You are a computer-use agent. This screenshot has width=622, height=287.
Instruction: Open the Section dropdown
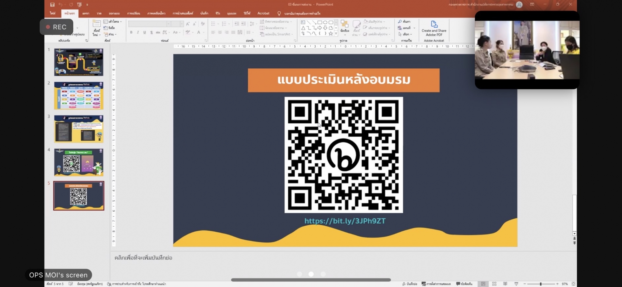(110, 34)
